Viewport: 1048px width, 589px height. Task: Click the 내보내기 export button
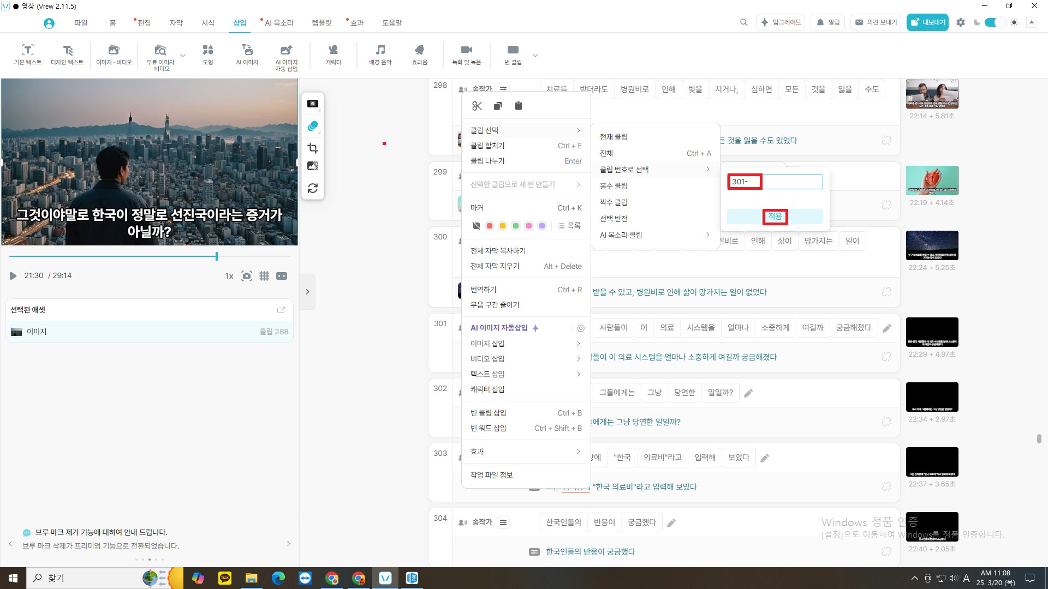[x=927, y=22]
